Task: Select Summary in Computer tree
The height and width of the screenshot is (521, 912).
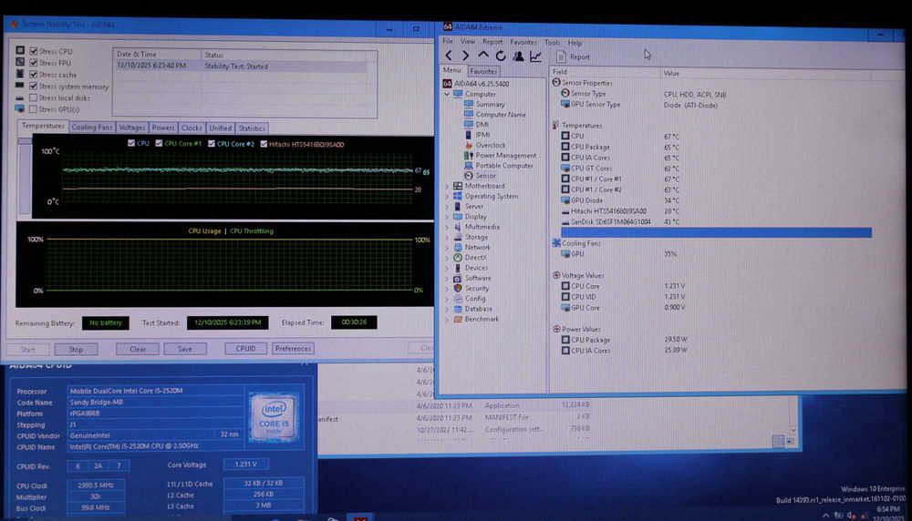Action: click(490, 105)
